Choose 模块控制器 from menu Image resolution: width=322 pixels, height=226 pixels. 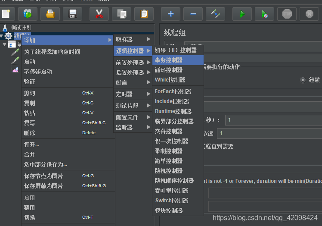coord(178,210)
